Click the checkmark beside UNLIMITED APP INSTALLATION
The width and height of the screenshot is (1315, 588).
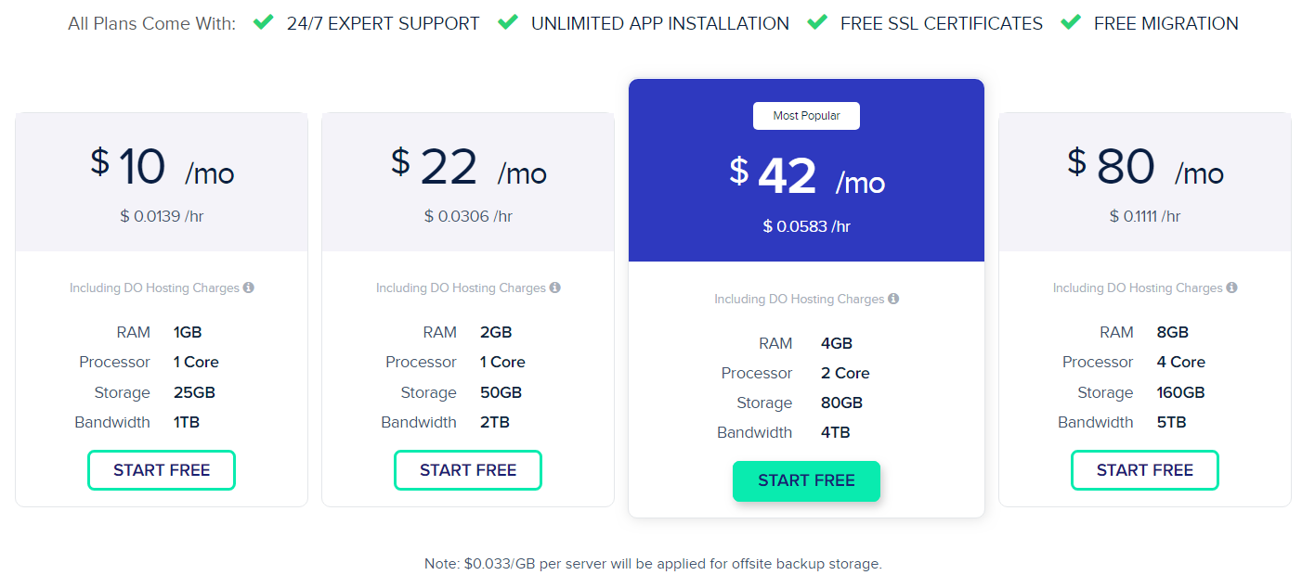pyautogui.click(x=507, y=20)
